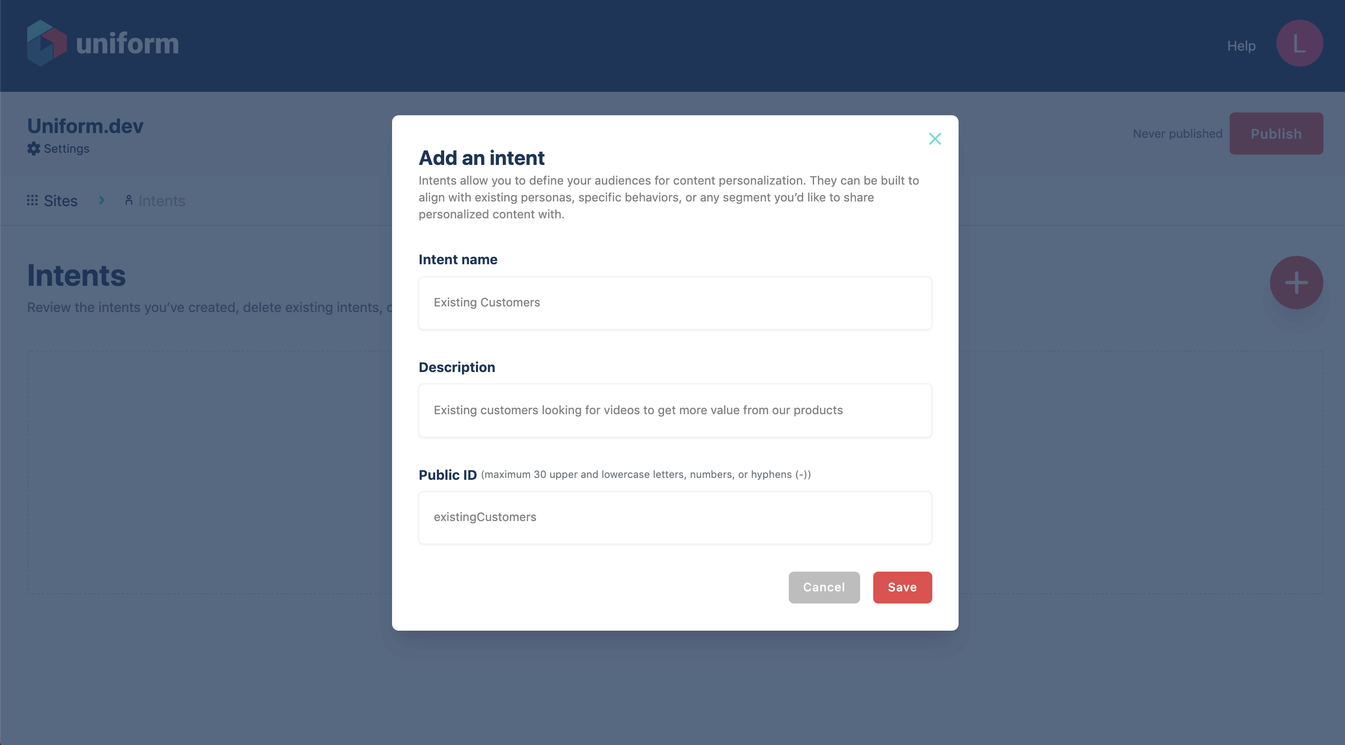
Task: Click the round plus add-intent button
Action: click(x=1296, y=282)
